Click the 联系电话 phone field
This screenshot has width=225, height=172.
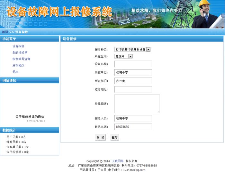coord(133,127)
